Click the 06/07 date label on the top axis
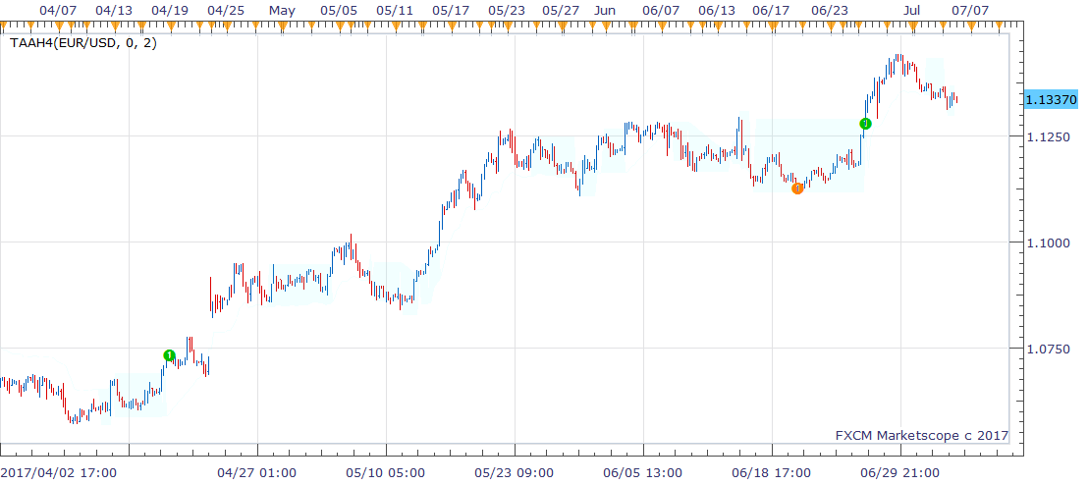1088x485 pixels. click(661, 11)
